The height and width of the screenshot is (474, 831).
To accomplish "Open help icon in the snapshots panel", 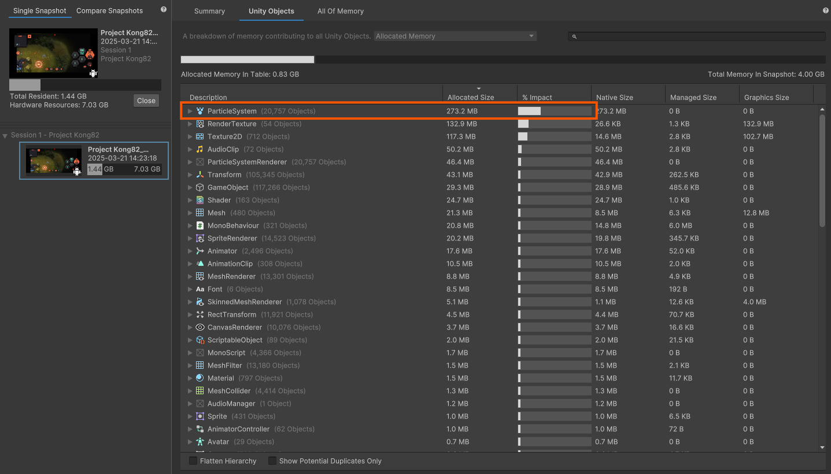I will tap(164, 10).
